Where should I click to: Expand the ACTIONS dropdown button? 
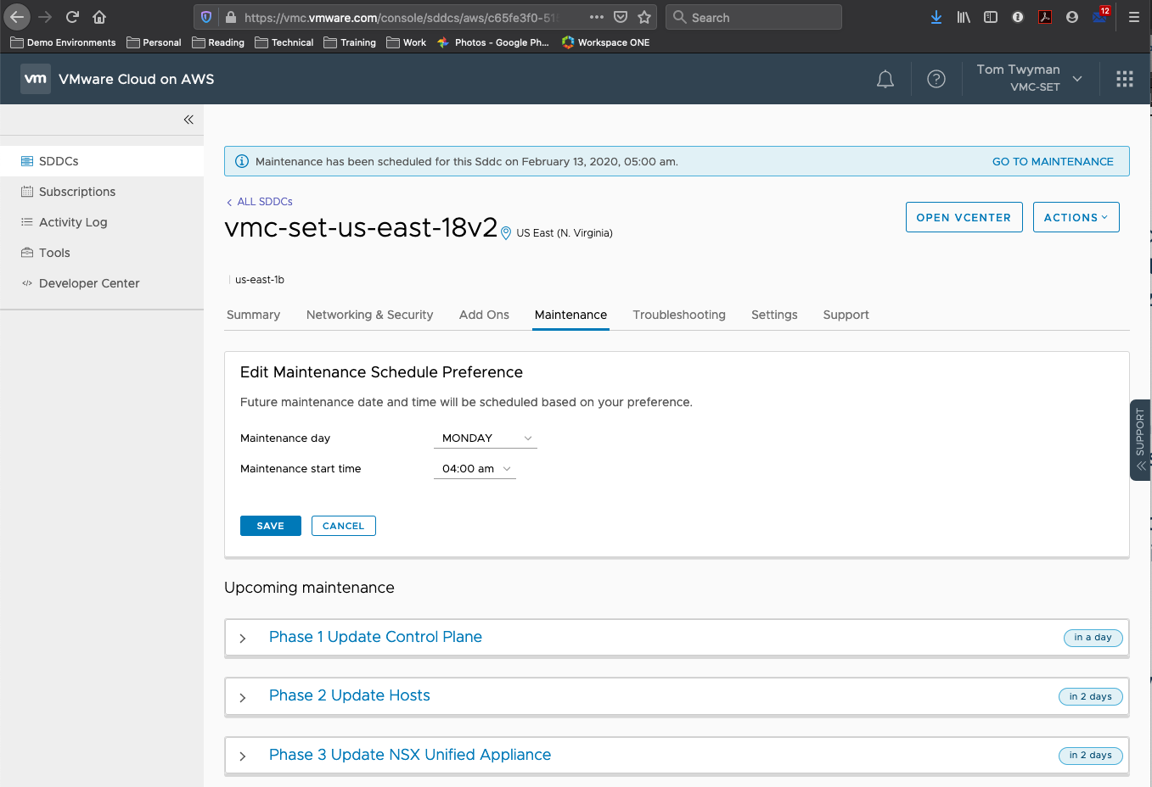[1076, 217]
